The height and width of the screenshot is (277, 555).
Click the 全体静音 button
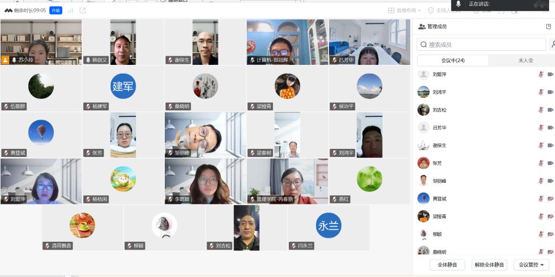coord(447,265)
